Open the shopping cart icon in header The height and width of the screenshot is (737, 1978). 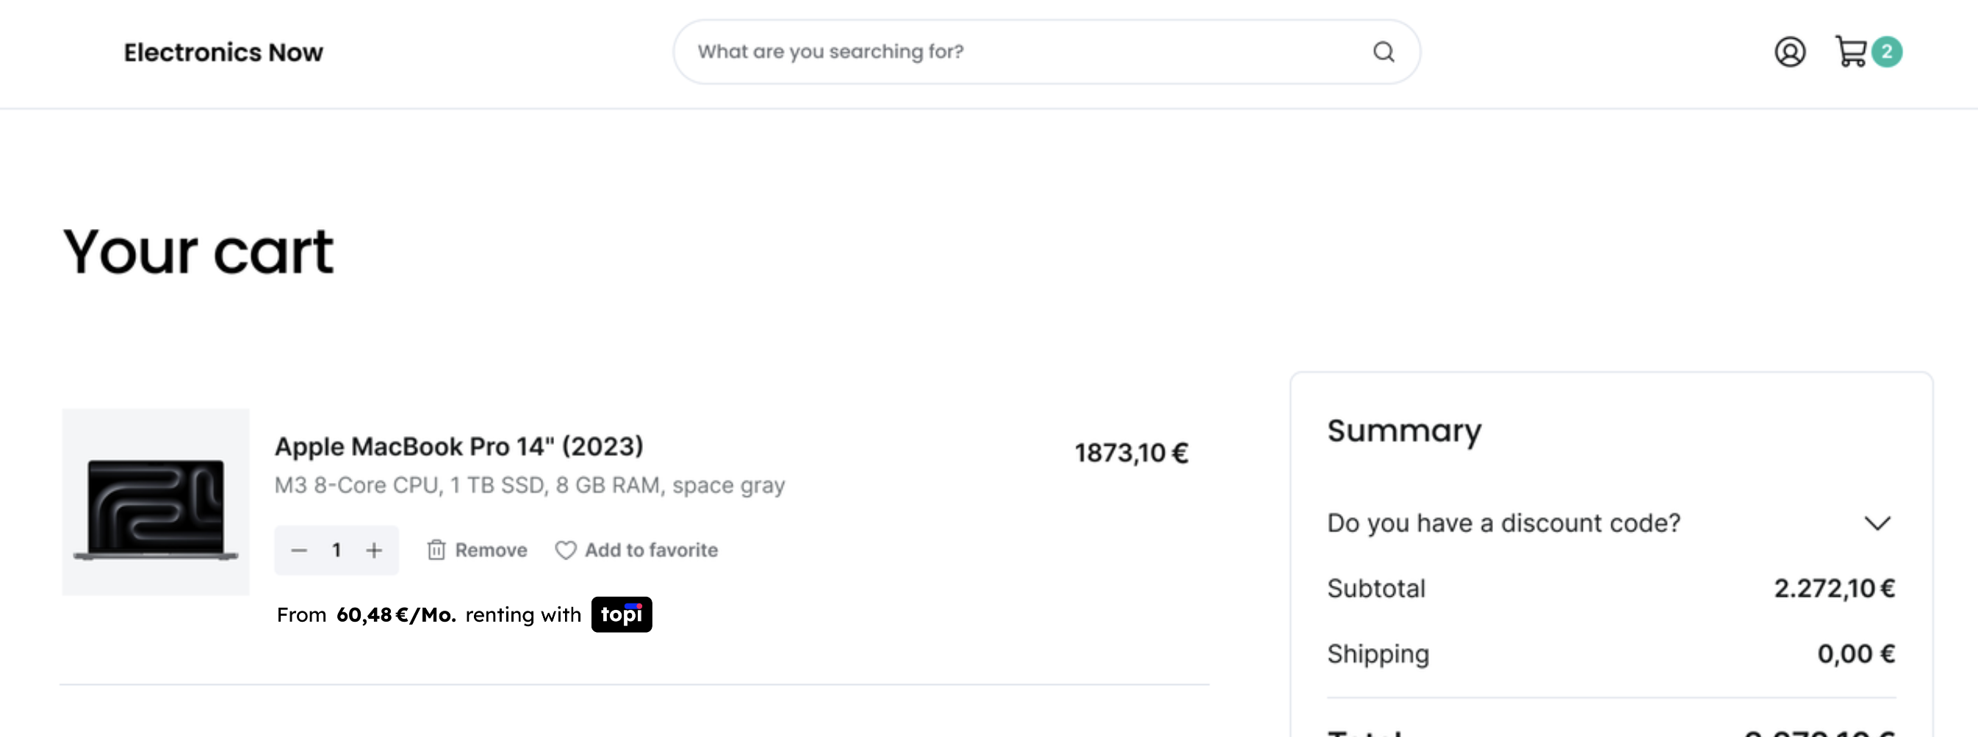click(x=1851, y=52)
